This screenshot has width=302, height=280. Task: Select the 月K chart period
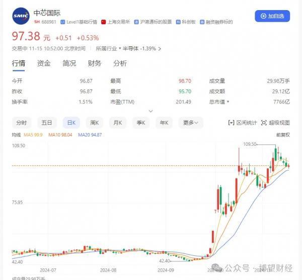pos(118,123)
